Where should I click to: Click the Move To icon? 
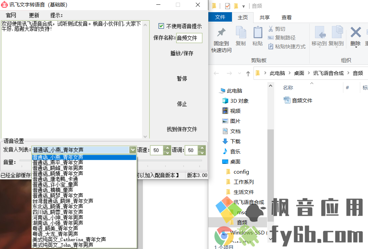[x=320, y=32]
